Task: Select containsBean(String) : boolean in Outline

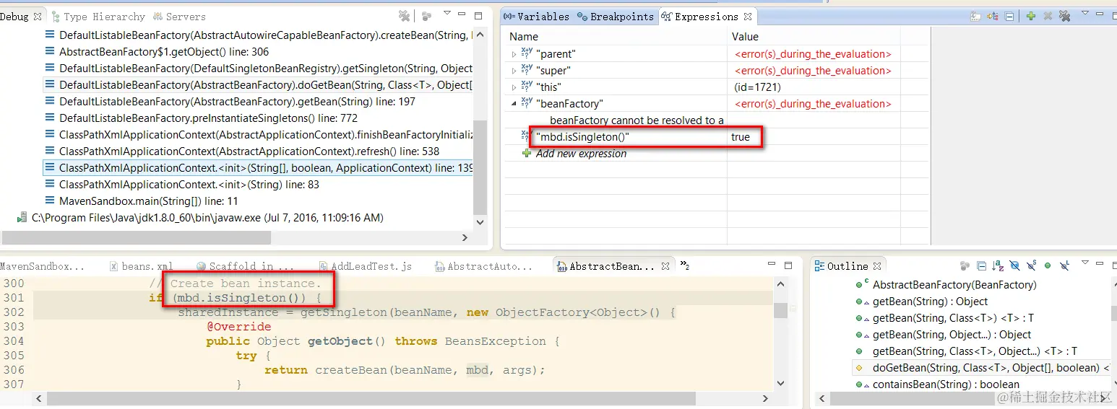Action: pyautogui.click(x=946, y=384)
